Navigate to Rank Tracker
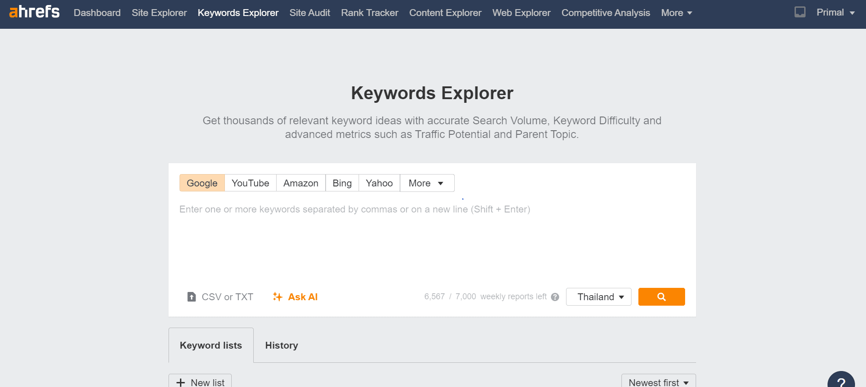The width and height of the screenshot is (866, 387). pos(370,13)
